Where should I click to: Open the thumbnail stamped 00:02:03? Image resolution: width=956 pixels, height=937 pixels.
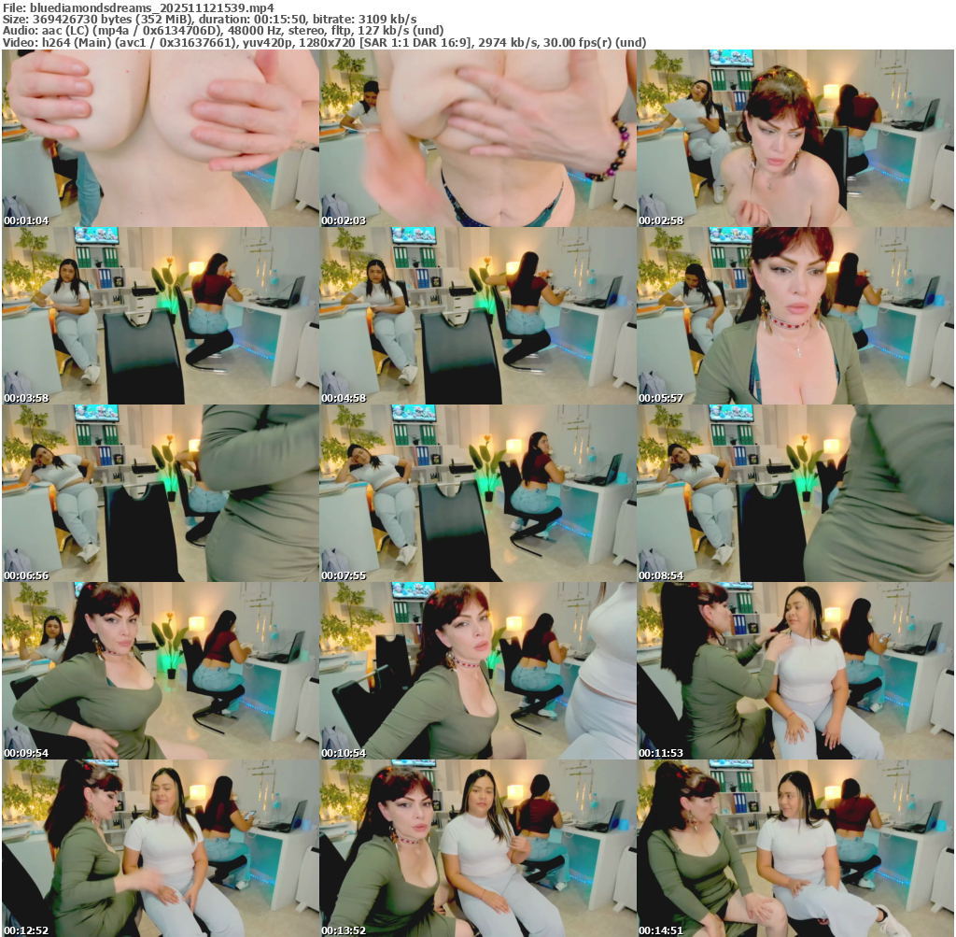point(478,138)
